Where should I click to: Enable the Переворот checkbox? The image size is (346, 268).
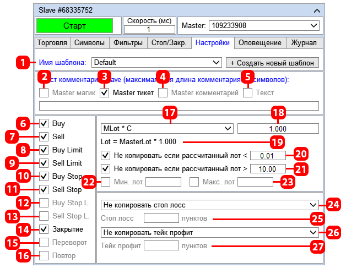[44, 243]
